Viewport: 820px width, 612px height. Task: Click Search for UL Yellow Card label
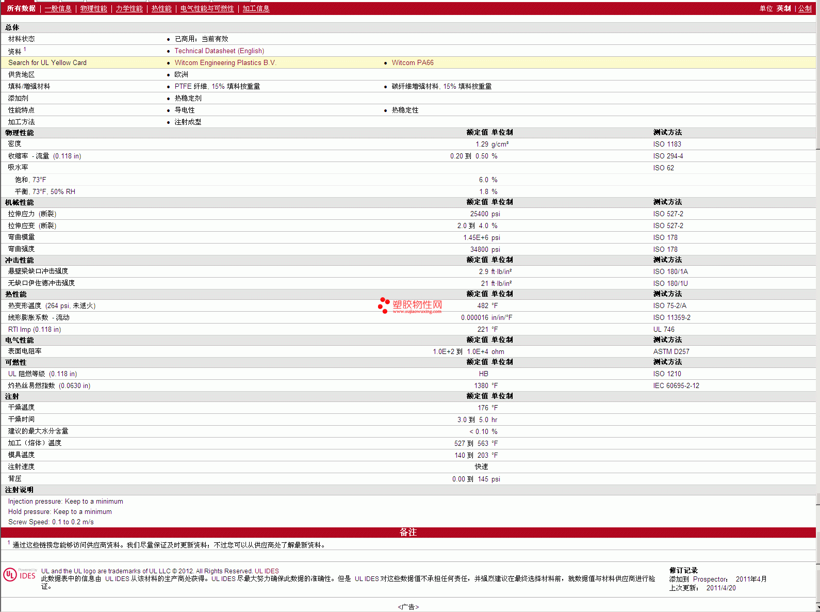pos(47,62)
